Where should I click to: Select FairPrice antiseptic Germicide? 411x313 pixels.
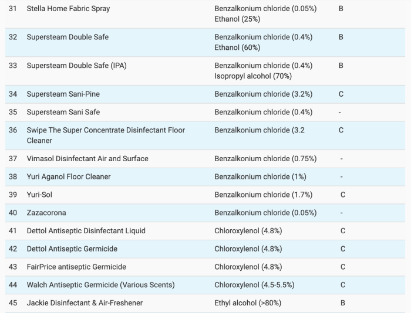click(x=76, y=267)
